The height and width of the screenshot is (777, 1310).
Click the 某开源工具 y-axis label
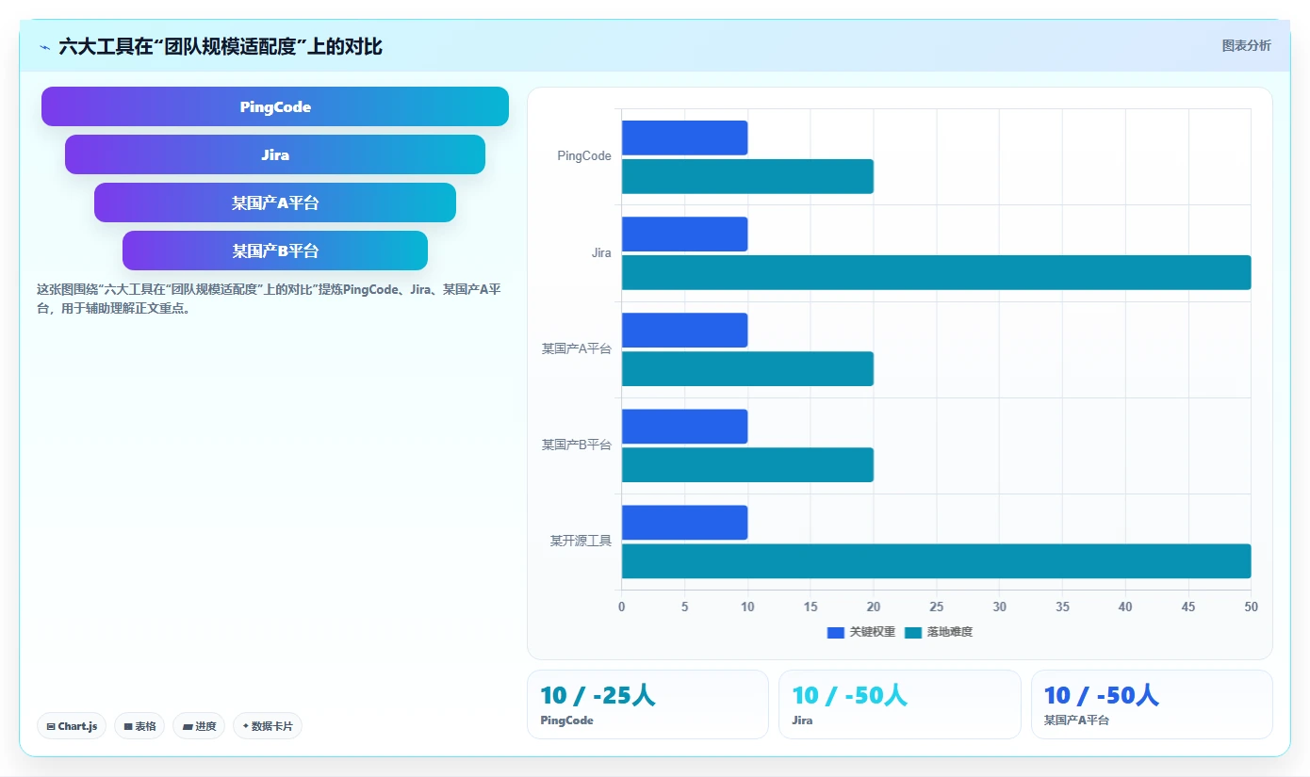[581, 541]
